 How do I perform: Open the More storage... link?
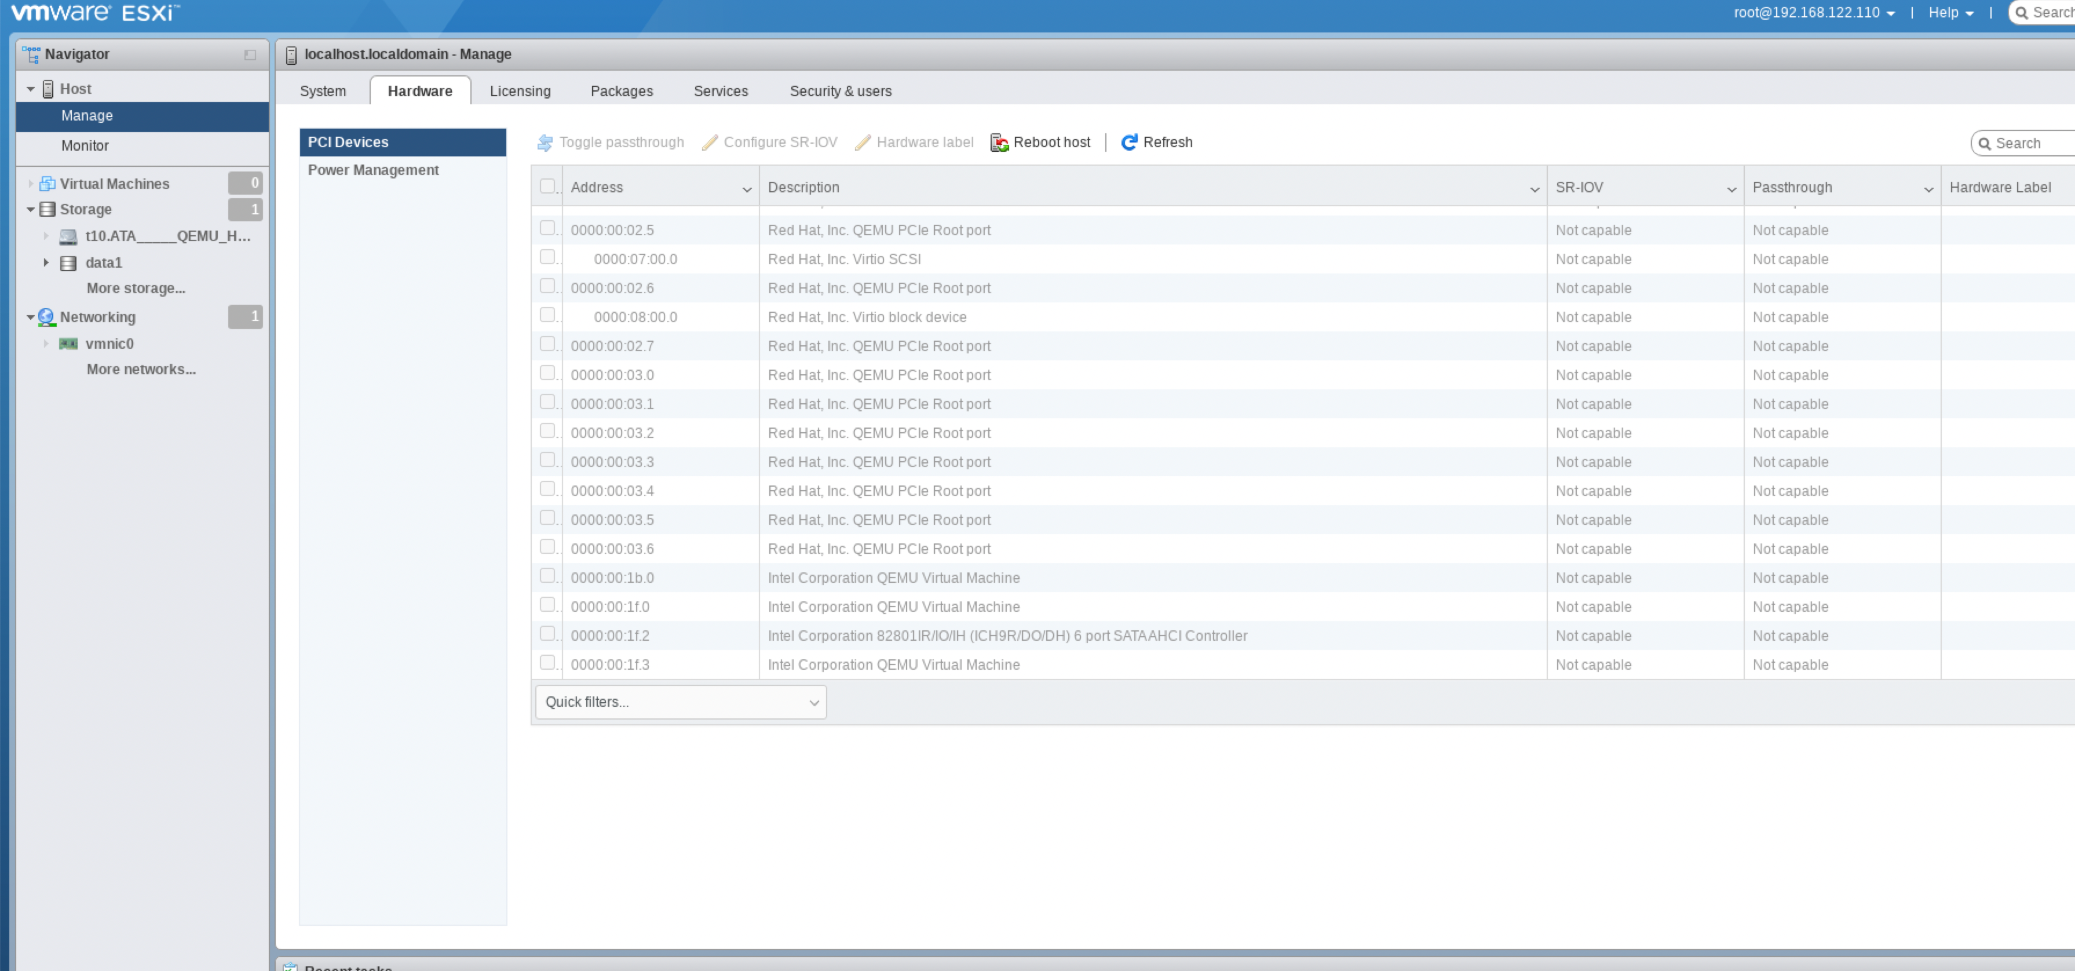(136, 289)
